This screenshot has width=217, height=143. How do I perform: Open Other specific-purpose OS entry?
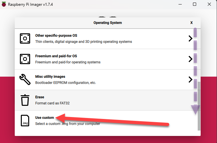point(106,38)
